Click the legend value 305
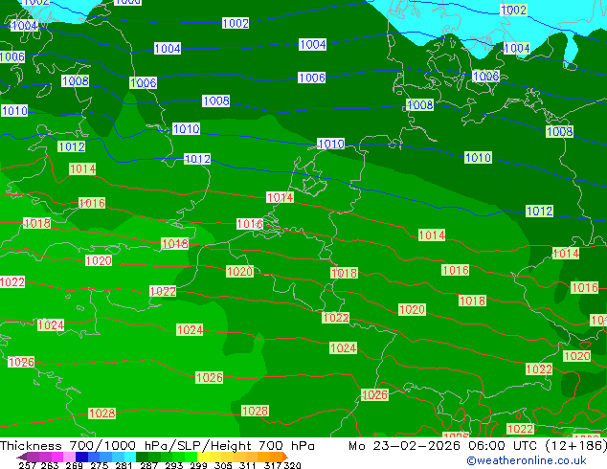The height and width of the screenshot is (469, 607). (x=223, y=465)
